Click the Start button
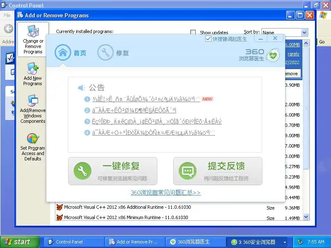Viewport: 331px width, 248px height. click(x=19, y=242)
